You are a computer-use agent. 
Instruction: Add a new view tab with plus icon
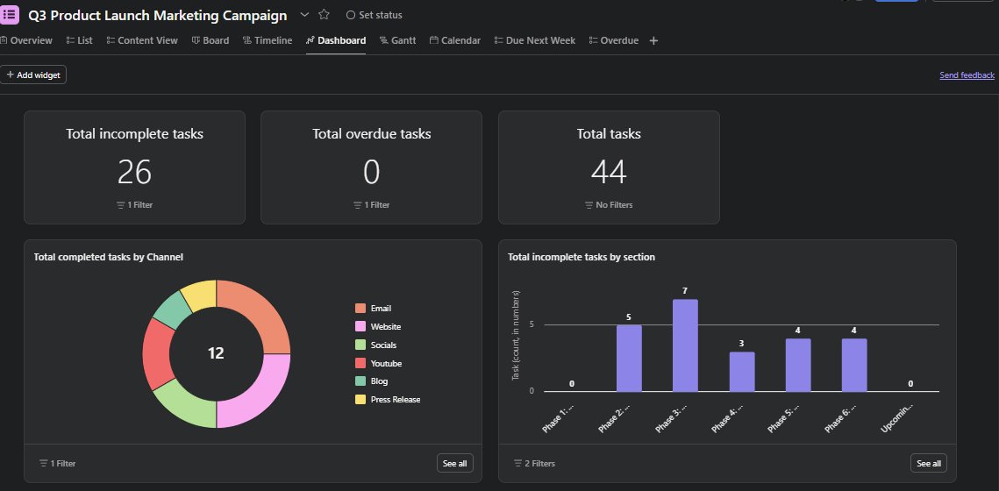(653, 40)
